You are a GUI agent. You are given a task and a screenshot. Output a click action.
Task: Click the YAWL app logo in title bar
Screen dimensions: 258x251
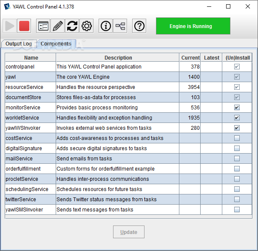click(7, 6)
